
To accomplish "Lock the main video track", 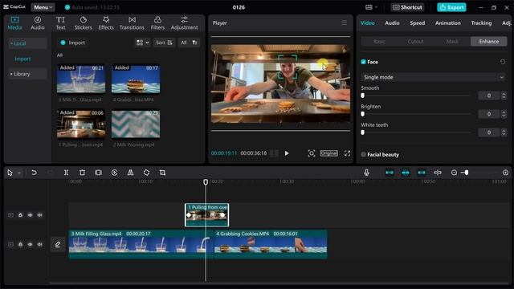I will pyautogui.click(x=20, y=244).
